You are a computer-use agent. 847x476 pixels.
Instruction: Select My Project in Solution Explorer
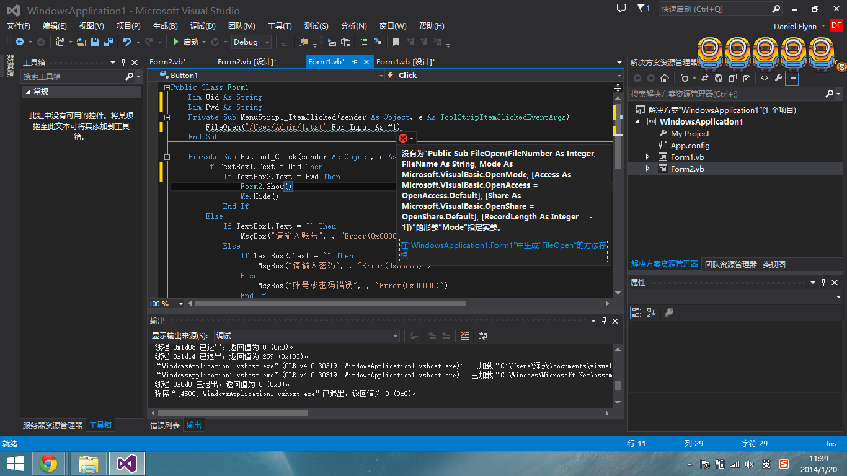coord(690,133)
